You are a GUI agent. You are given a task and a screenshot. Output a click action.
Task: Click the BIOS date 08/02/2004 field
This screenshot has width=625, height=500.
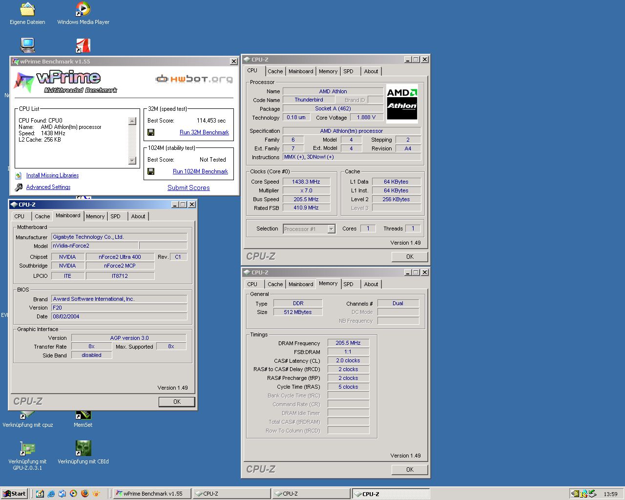(119, 316)
